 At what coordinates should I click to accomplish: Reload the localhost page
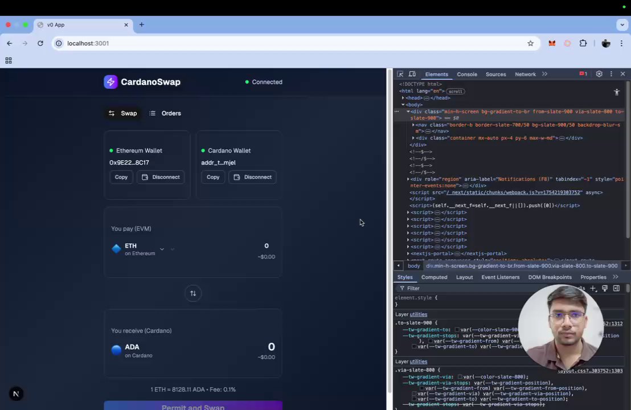pos(40,43)
